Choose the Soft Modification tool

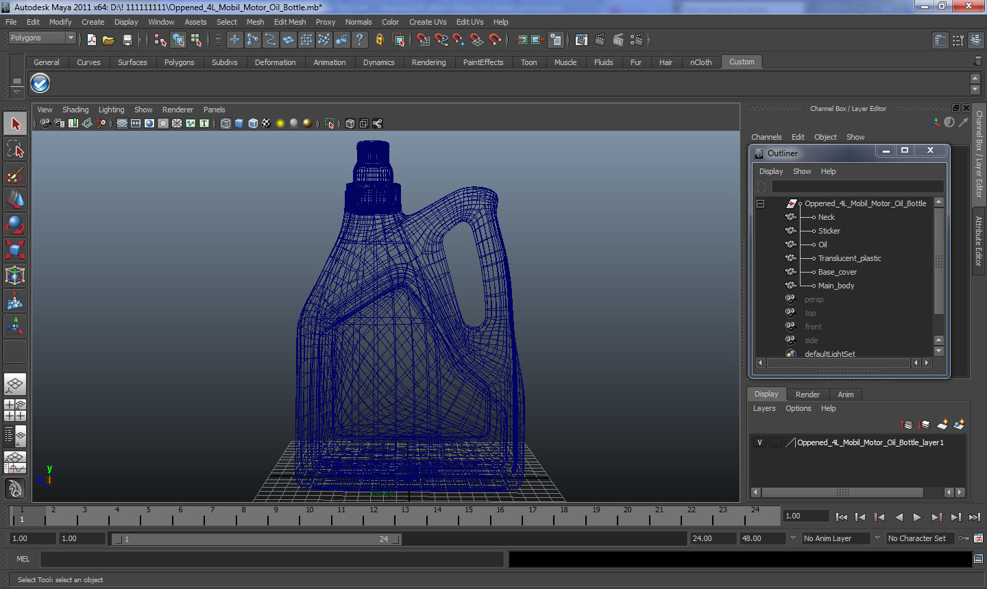(x=15, y=301)
